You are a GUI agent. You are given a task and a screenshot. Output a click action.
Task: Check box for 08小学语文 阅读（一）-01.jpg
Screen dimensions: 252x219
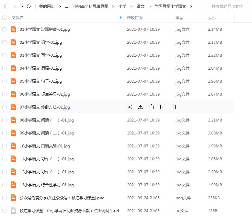(5, 120)
